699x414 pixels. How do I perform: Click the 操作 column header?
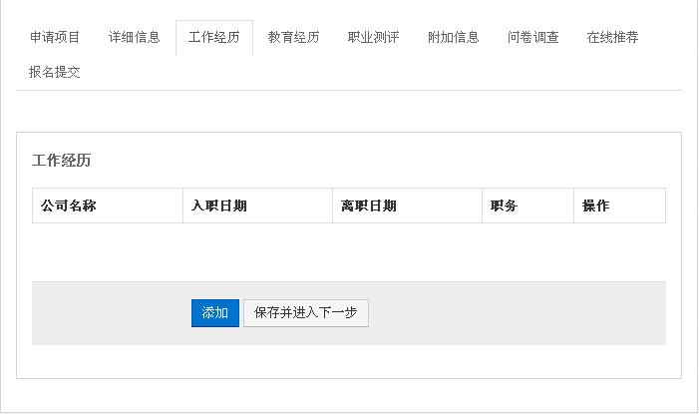coord(619,206)
